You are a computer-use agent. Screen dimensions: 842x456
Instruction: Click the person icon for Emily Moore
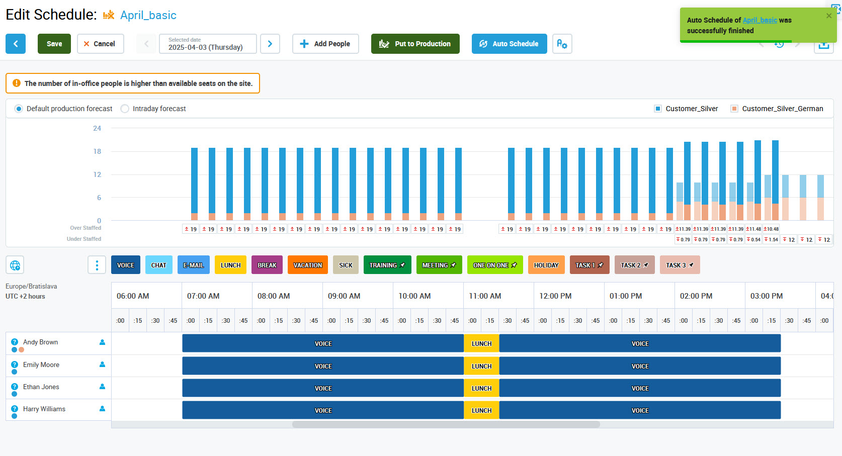coord(102,364)
